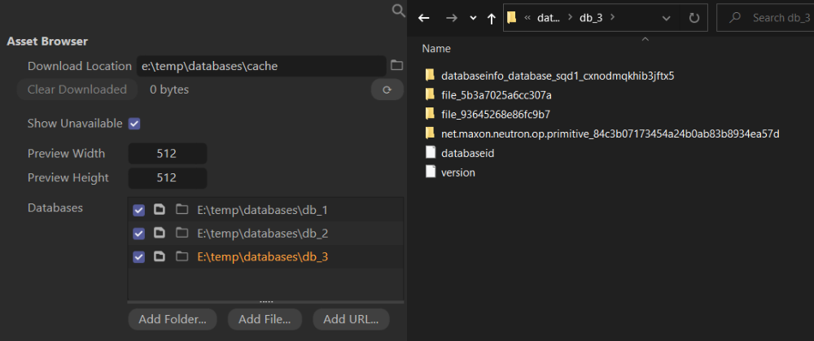Browse for Download Location folder icon
The width and height of the screenshot is (814, 341).
click(396, 66)
